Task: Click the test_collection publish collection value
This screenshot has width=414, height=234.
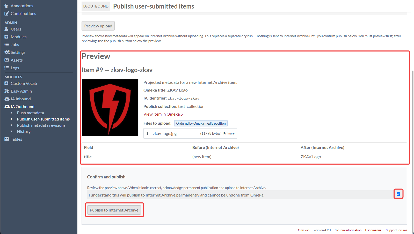Action: click(x=191, y=106)
